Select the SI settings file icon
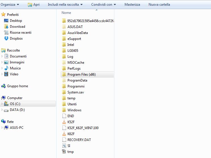The image size is (211, 158). point(64,146)
